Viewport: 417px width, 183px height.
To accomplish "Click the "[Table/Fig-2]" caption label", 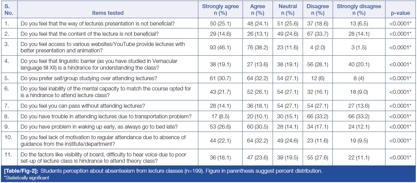I will (21, 171).
